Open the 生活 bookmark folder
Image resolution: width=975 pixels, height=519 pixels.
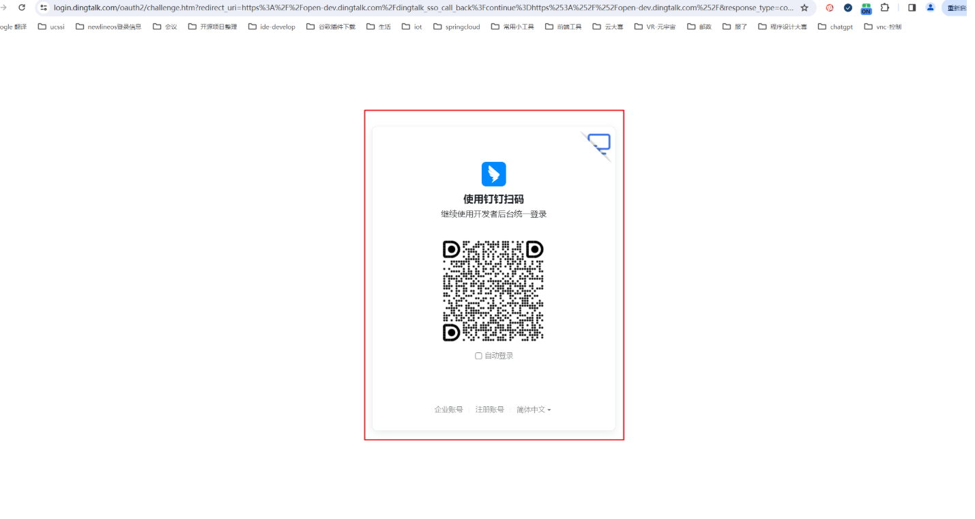click(x=379, y=27)
